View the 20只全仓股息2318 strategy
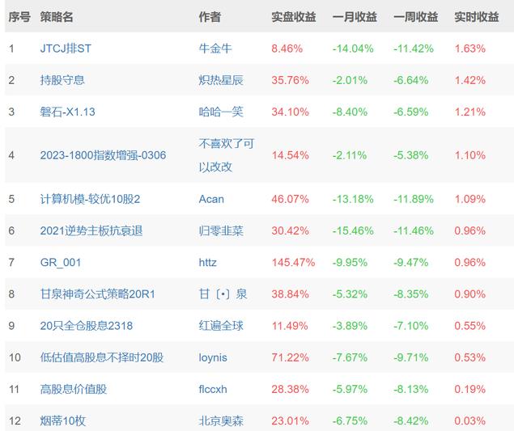Viewport: 514px width, 431px height. point(86,326)
